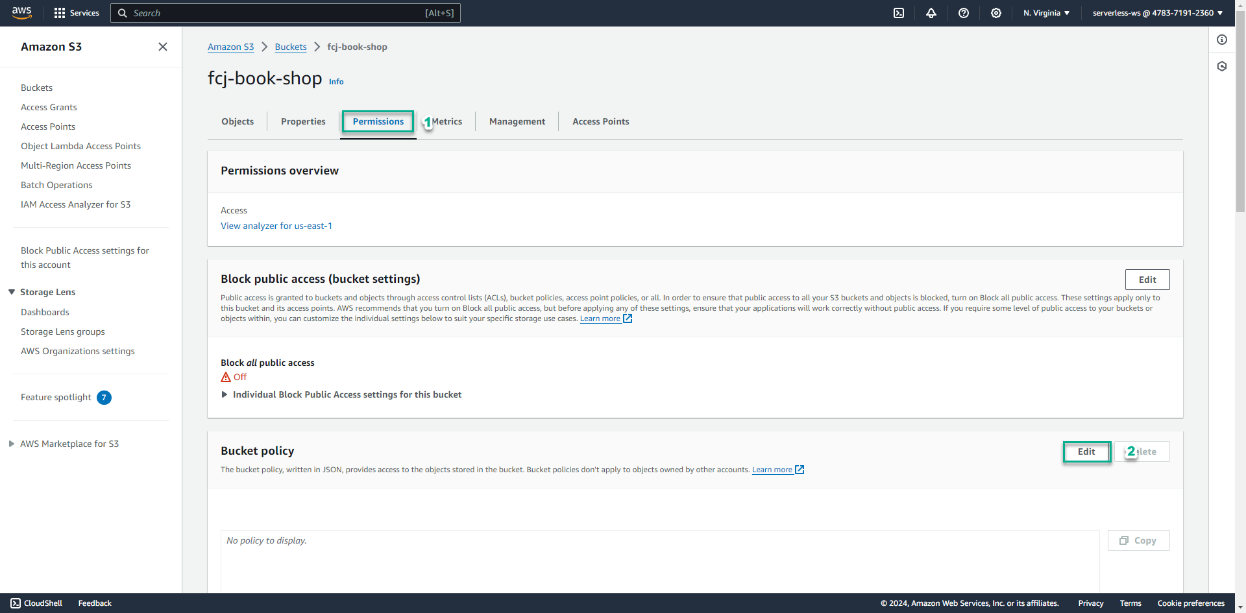Open the help question mark icon
Viewport: 1246px width, 613px height.
964,13
